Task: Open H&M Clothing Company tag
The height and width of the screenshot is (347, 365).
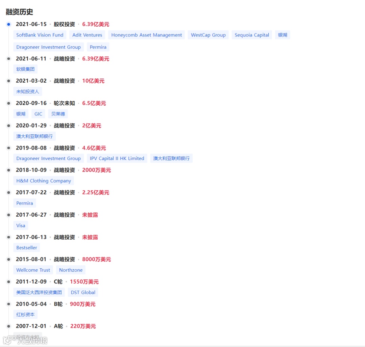Action: click(44, 181)
